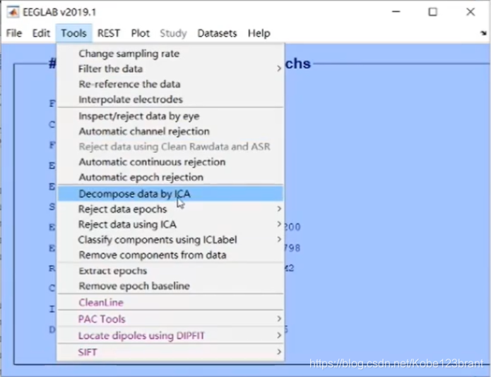
Task: Expand the Reject data epochs submenu
Action: coord(171,209)
